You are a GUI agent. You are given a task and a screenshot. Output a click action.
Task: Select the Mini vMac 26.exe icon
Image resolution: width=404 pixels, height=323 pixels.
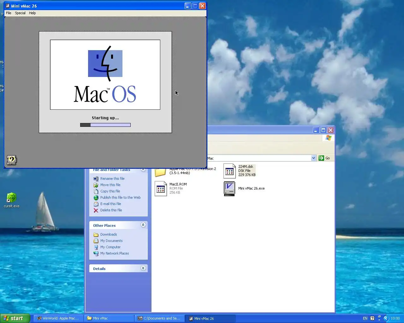(229, 189)
